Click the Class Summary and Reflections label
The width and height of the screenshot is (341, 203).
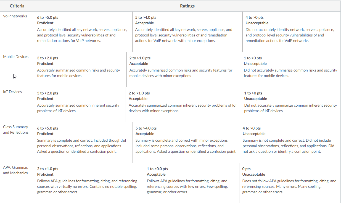click(16, 130)
